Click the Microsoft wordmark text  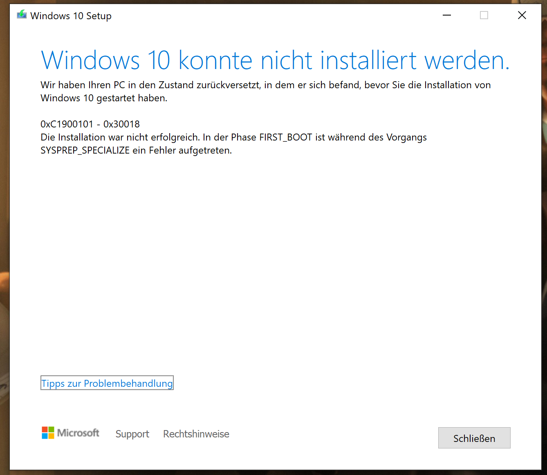coord(78,433)
